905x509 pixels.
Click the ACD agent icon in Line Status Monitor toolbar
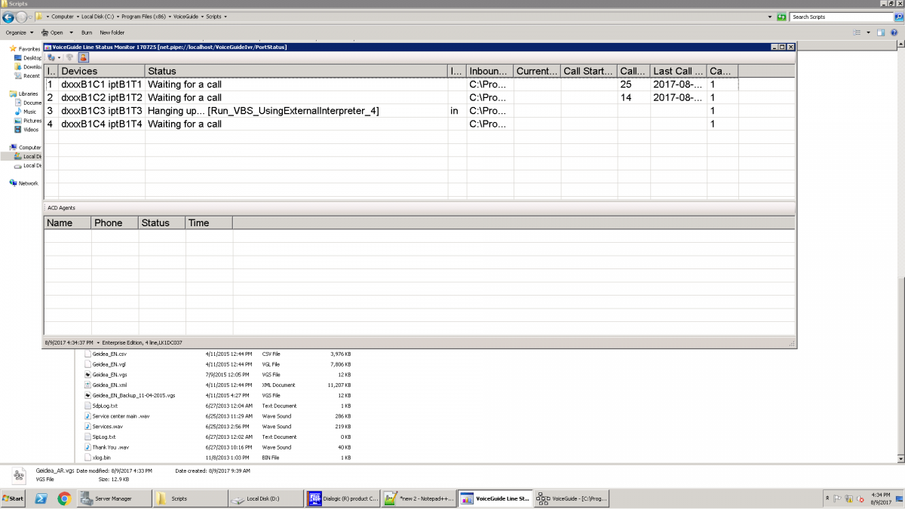pos(83,57)
